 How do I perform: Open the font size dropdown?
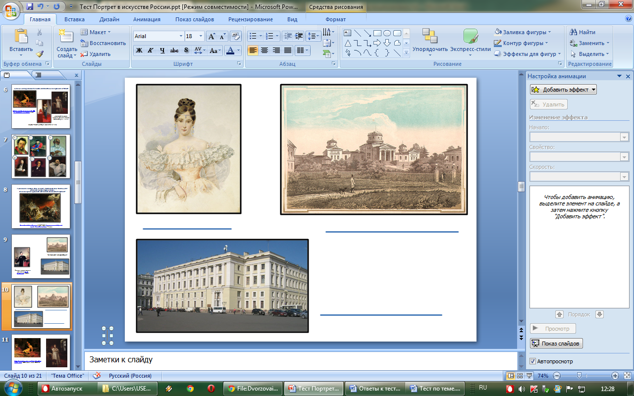click(x=201, y=36)
